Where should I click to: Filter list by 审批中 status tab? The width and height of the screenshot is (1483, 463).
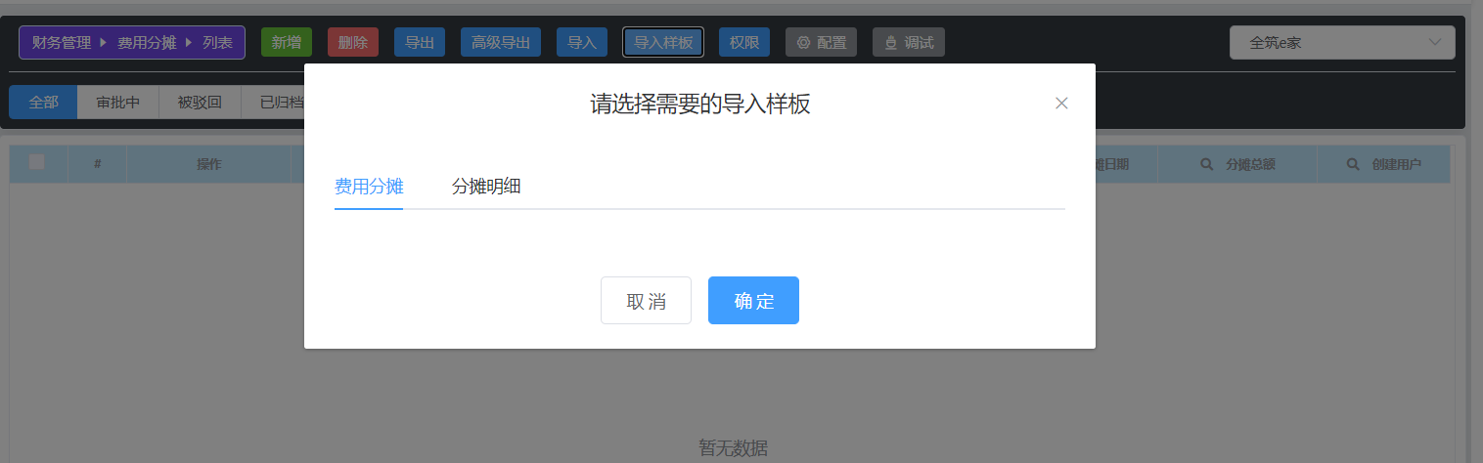pos(118,102)
